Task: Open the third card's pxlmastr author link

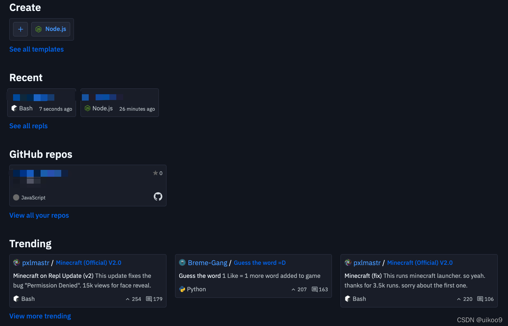Action: point(367,263)
